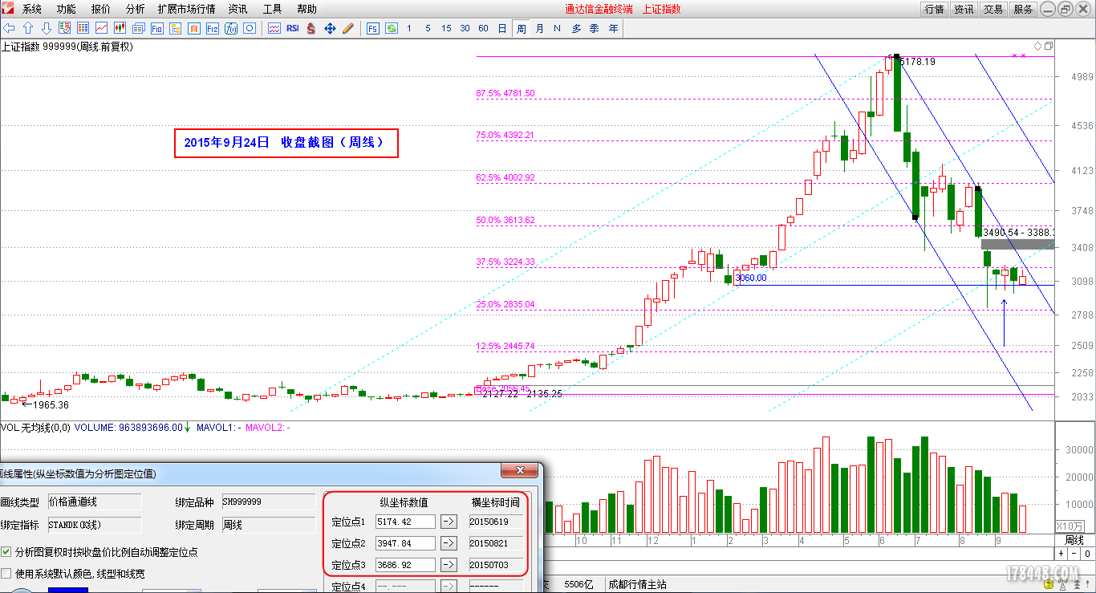This screenshot has height=593, width=1096.
Task: Click the RSI indicator icon
Action: (x=293, y=28)
